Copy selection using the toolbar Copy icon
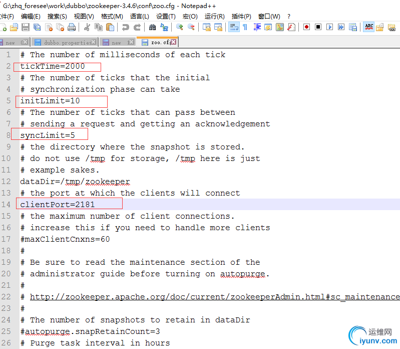Image resolution: width=400 pixels, height=349 pixels. coord(99,27)
